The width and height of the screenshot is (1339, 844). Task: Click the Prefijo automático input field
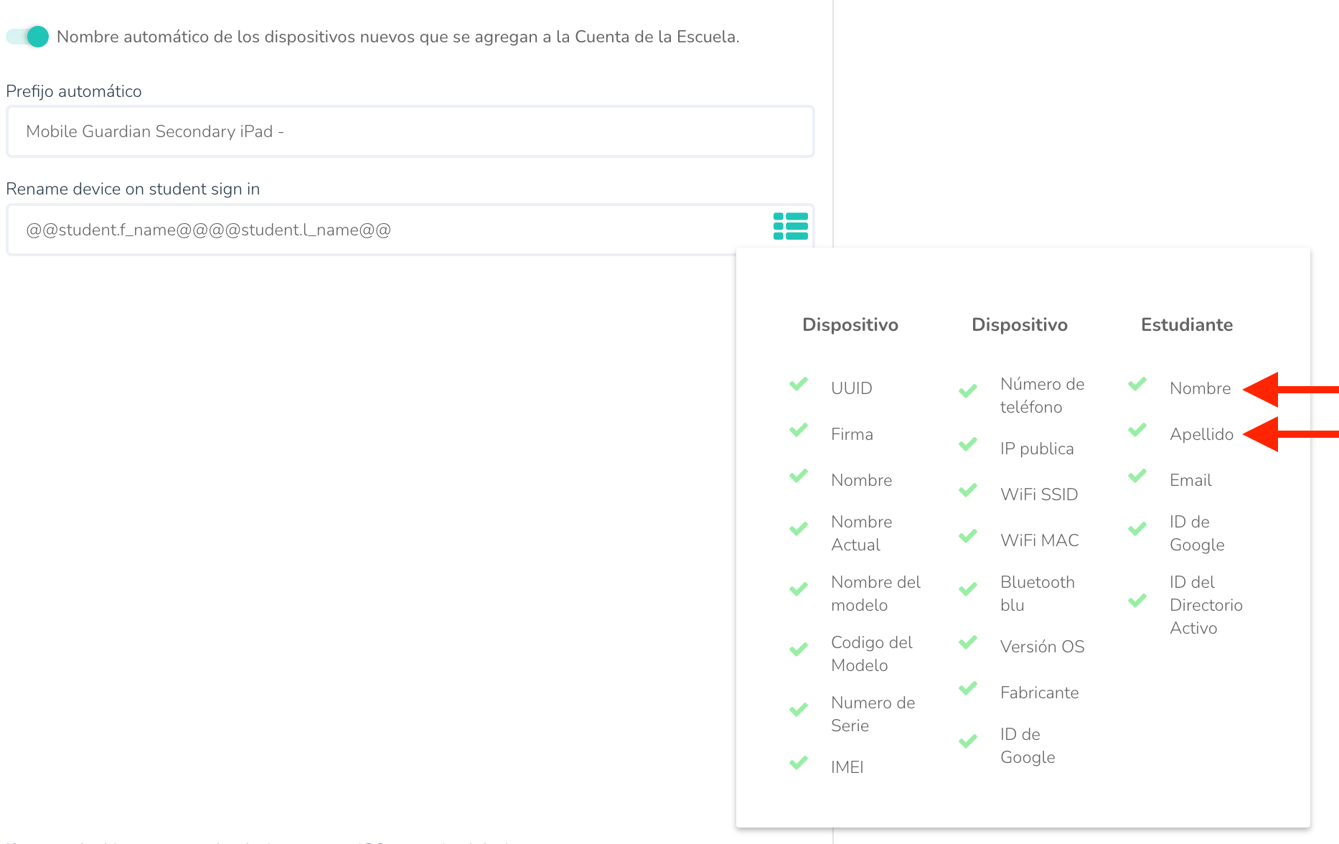[x=410, y=131]
